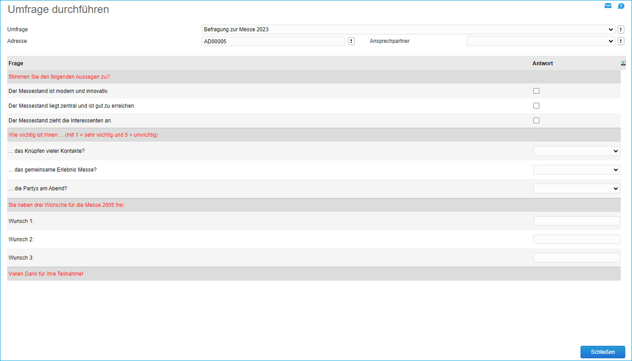This screenshot has height=361, width=632.
Task: Check 'Messestand liegt zentral' checkbox
Action: (536, 106)
